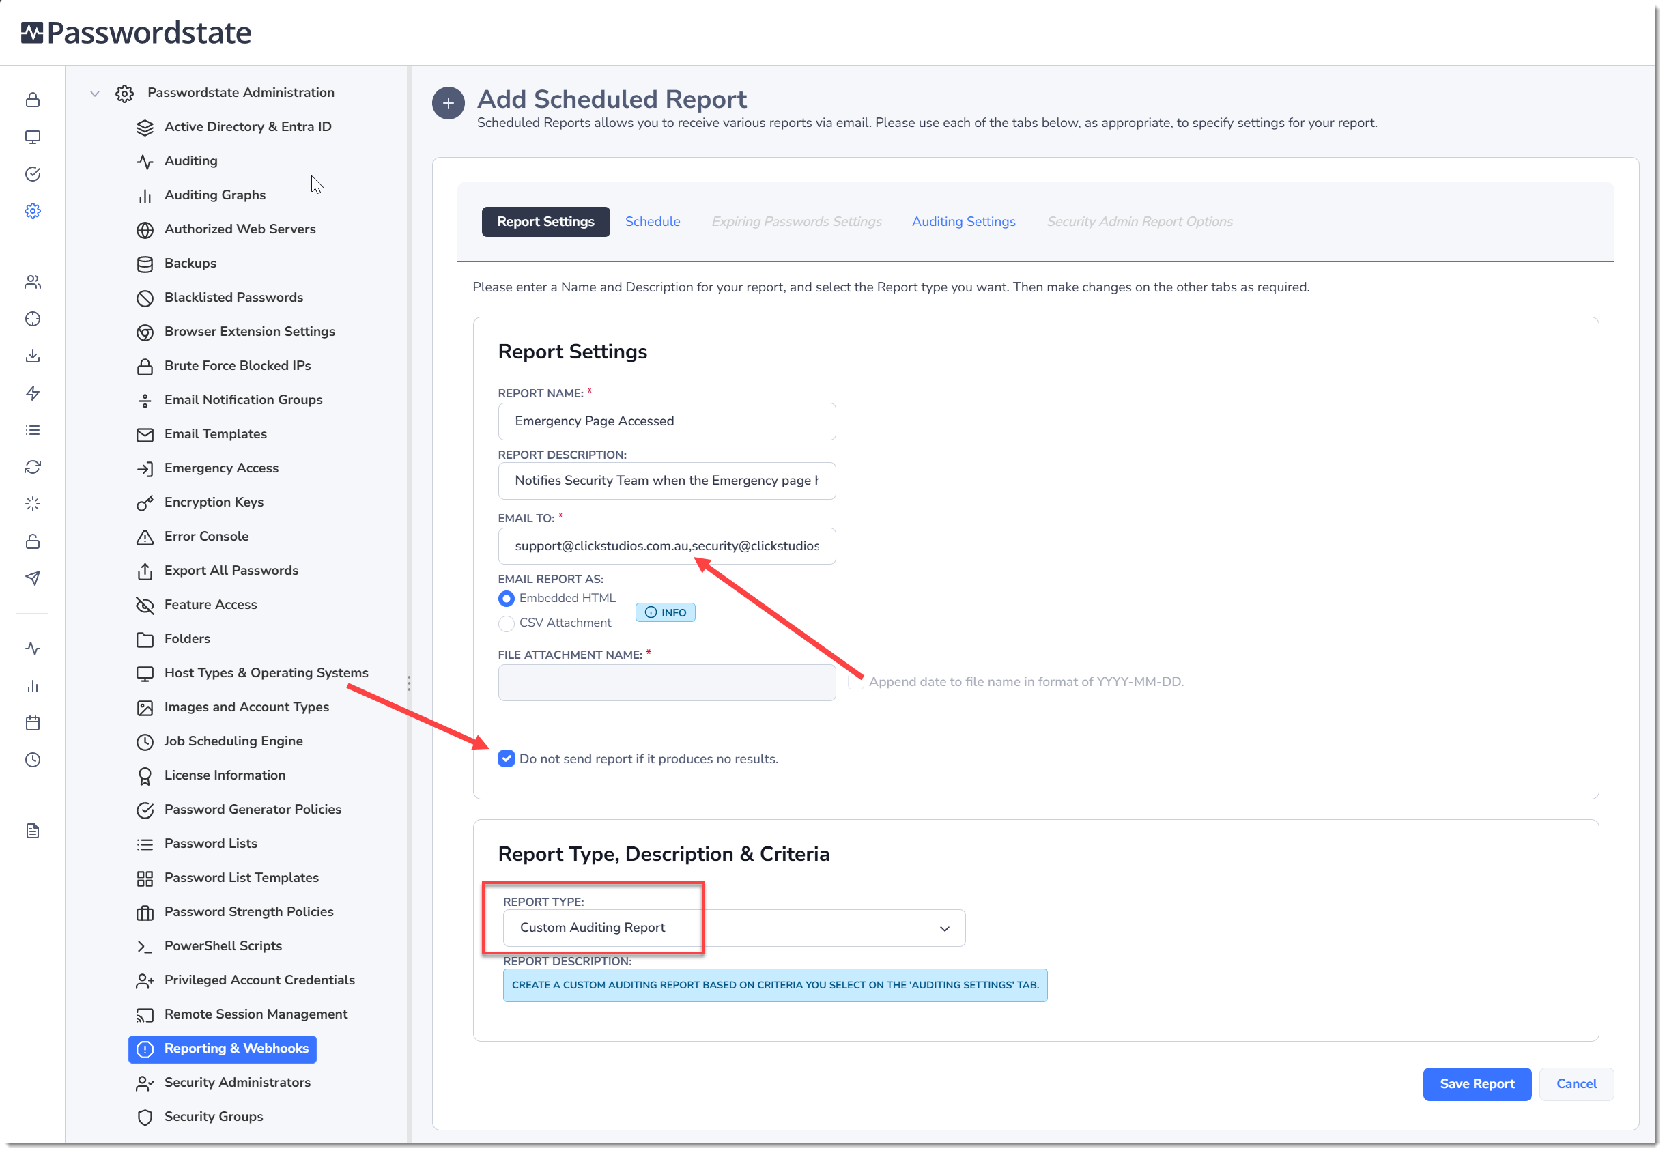This screenshot has width=1665, height=1153.
Task: Click the spinner burst icon in the icon rail
Action: tap(33, 504)
